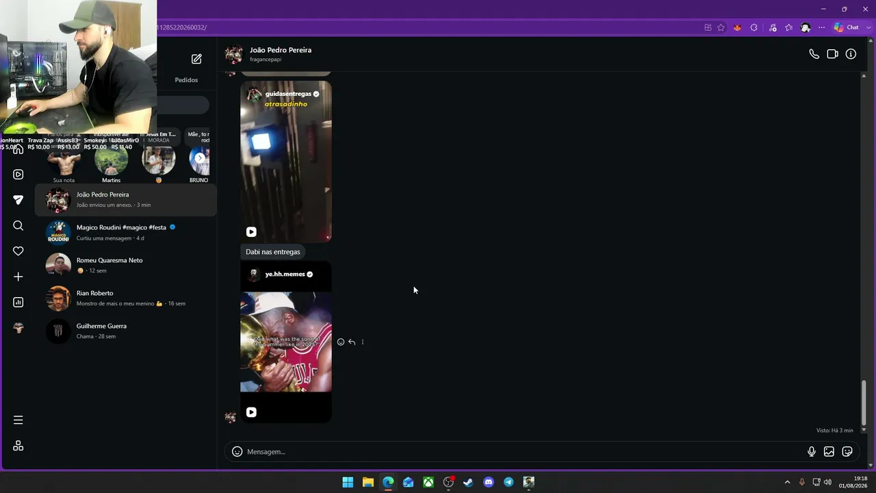Open the Sua nota profile picture
876x493 pixels.
click(64, 161)
